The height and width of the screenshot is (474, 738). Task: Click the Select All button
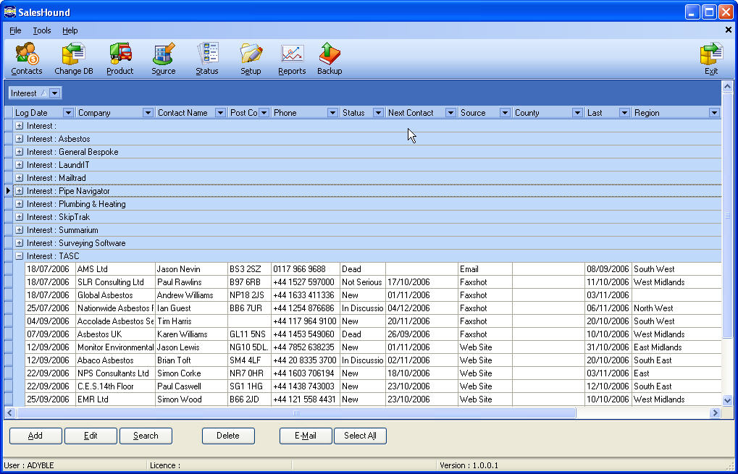point(360,436)
